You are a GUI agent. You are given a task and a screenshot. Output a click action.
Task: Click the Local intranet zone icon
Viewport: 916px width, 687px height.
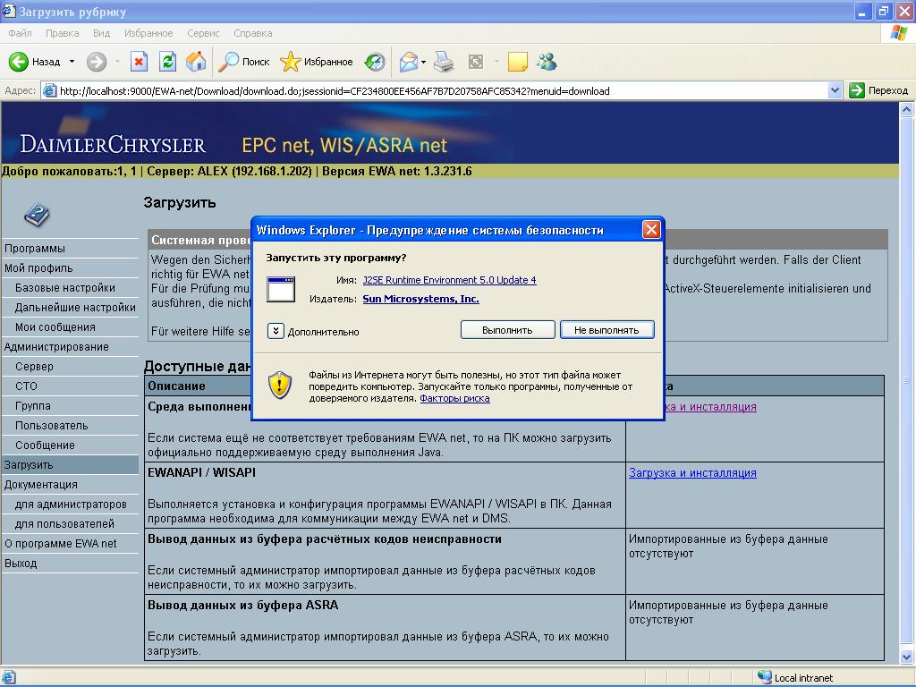pyautogui.click(x=764, y=677)
